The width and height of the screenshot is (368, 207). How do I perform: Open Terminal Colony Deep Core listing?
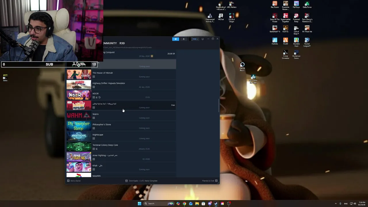coord(121,147)
